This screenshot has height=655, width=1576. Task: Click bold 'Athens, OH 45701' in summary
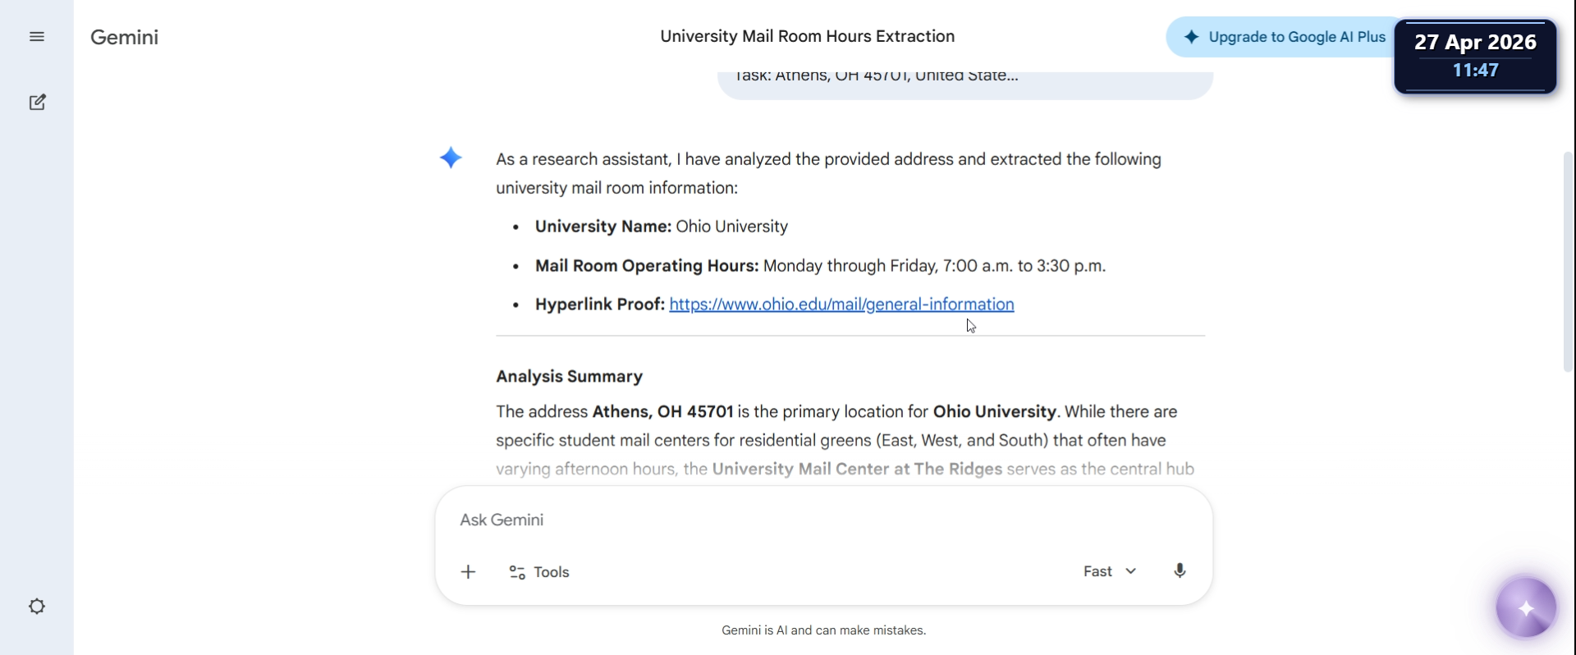[x=662, y=412]
